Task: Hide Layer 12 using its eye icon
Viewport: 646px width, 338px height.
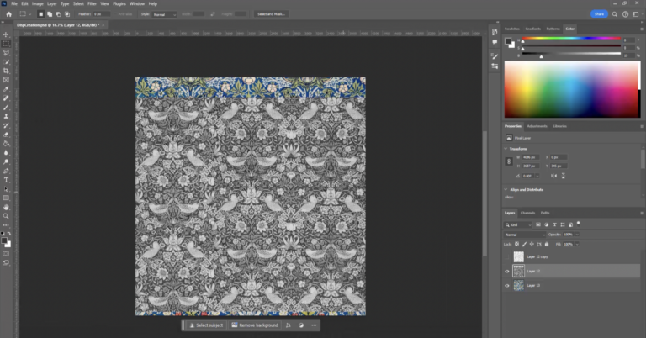Action: pos(506,272)
